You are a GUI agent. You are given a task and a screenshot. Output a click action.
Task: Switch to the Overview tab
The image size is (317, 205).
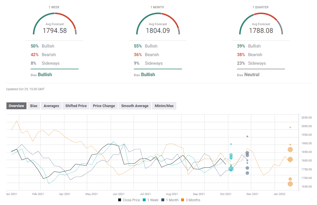tap(16, 106)
